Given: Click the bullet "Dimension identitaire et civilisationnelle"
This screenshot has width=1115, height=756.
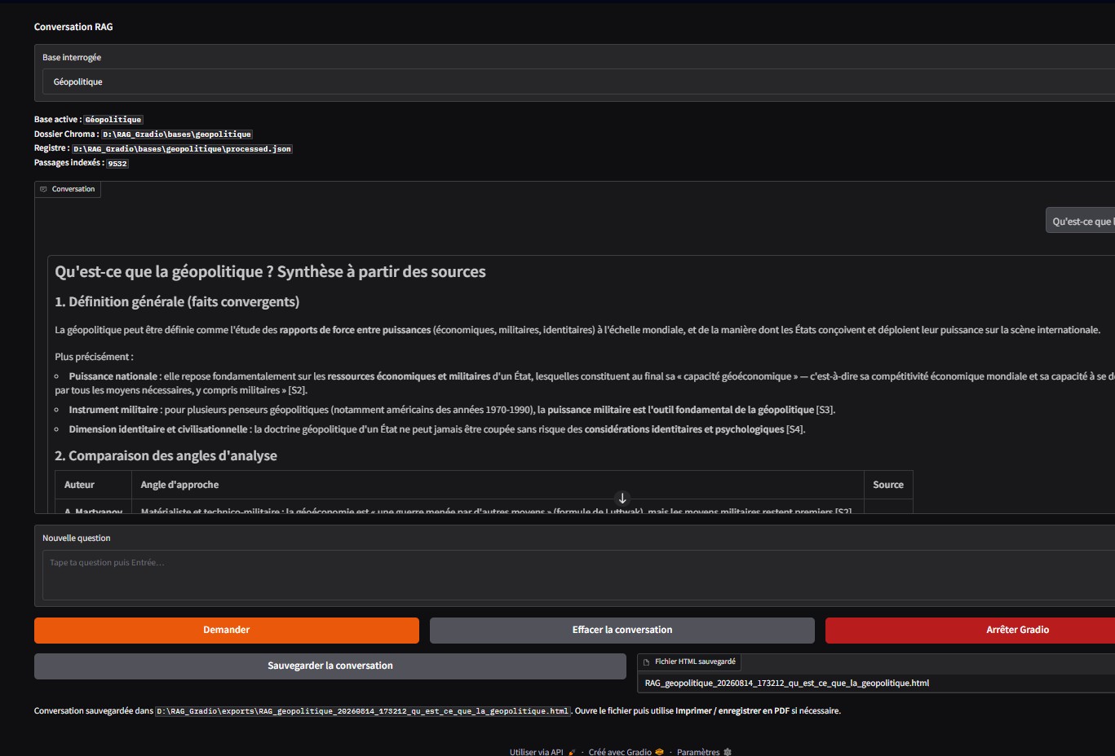Looking at the screenshot, I should [x=158, y=429].
